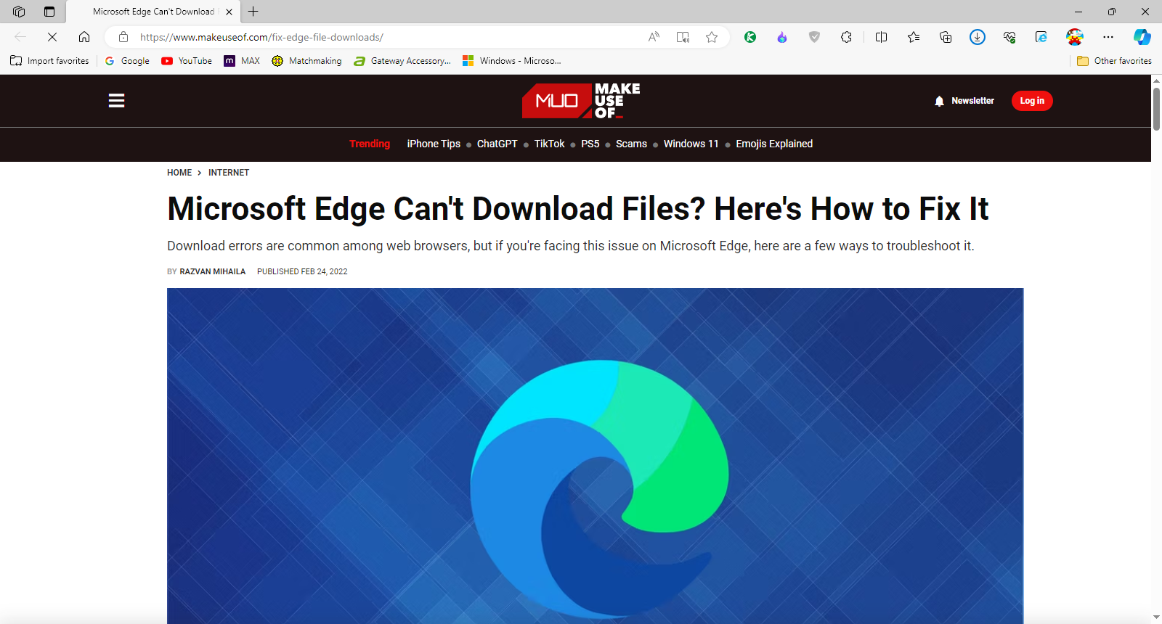Click the Downloads icon in the toolbar
Image resolution: width=1162 pixels, height=624 pixels.
point(978,37)
